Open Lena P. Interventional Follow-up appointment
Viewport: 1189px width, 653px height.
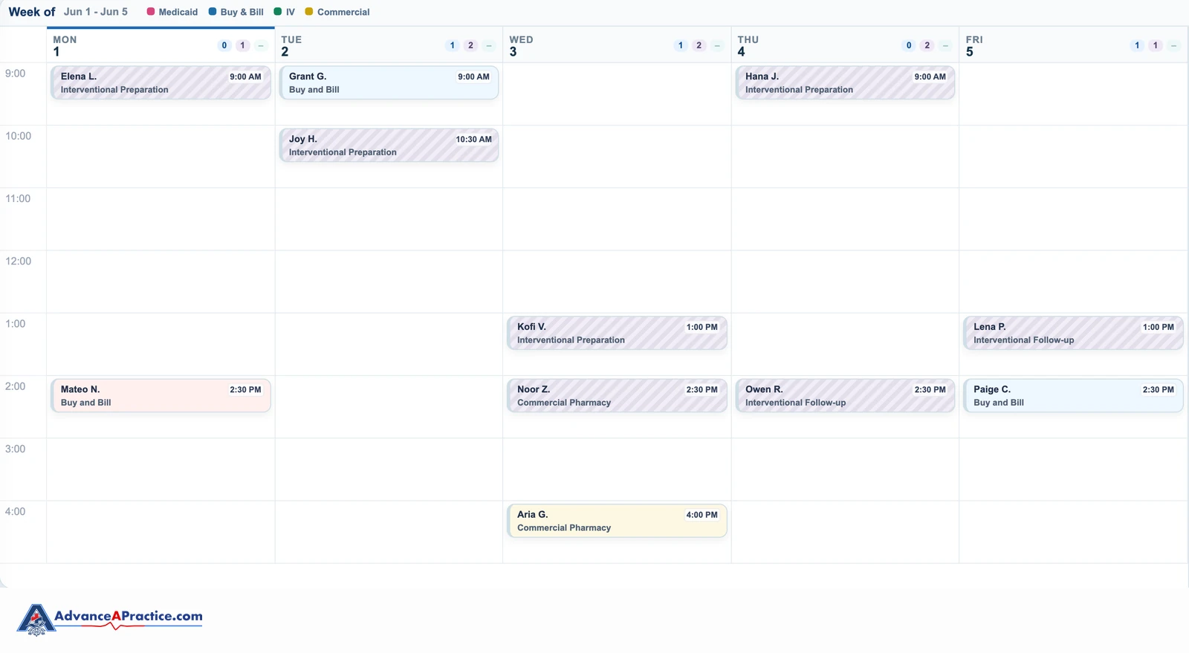tap(1073, 333)
